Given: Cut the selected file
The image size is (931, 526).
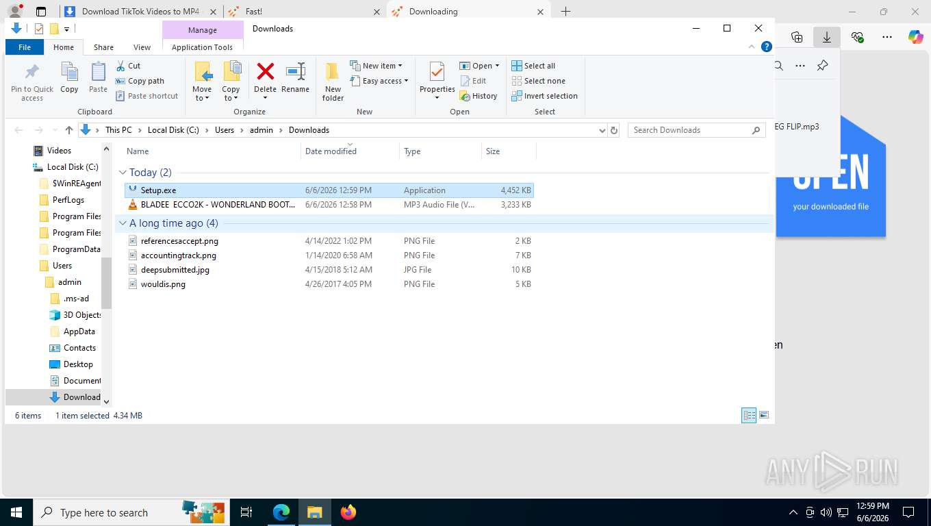Looking at the screenshot, I should [x=128, y=66].
